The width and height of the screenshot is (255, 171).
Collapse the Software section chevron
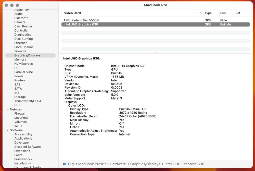tap(7, 130)
